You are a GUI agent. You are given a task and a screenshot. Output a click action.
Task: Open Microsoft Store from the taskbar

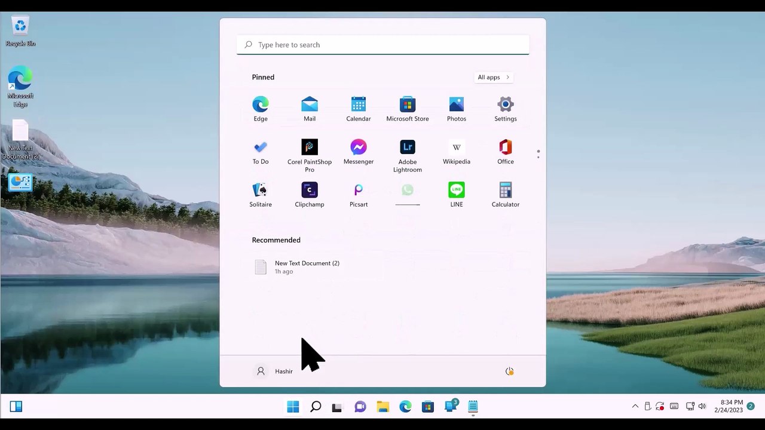point(427,407)
